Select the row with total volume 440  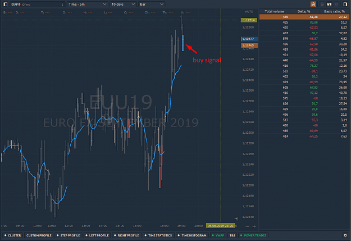[304, 60]
